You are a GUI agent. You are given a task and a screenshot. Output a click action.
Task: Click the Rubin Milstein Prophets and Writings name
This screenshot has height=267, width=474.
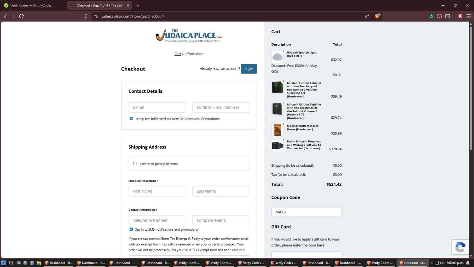[304, 145]
